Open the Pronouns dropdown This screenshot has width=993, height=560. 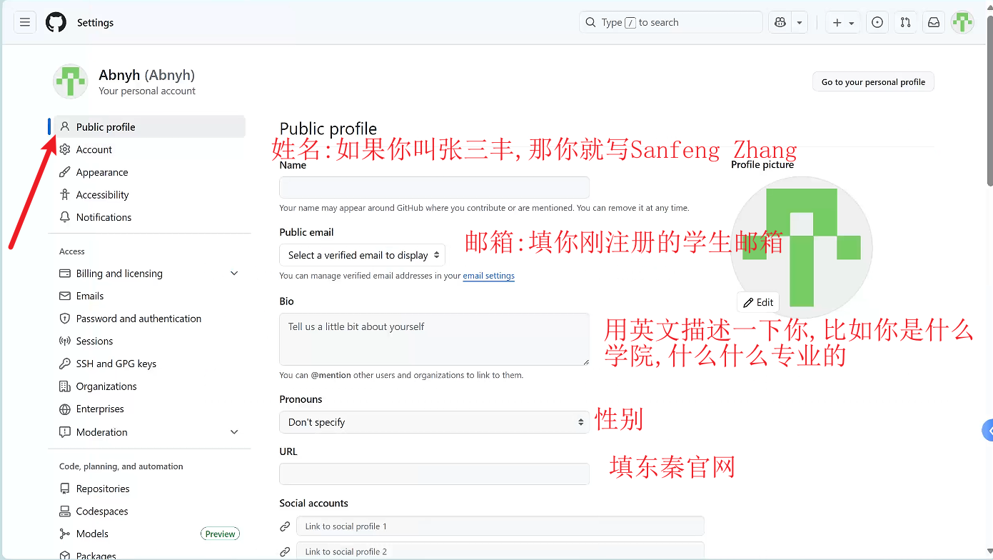click(x=435, y=422)
